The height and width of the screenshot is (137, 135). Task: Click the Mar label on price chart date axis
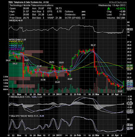98,95
